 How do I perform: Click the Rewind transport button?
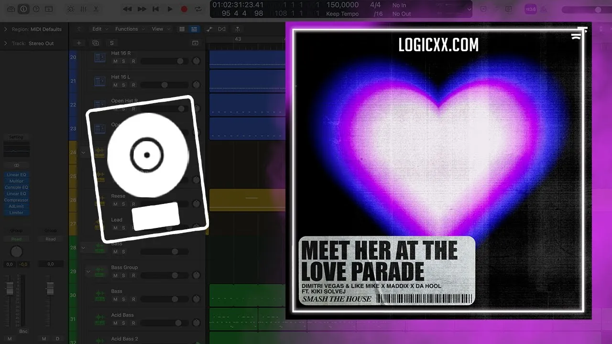(x=127, y=9)
